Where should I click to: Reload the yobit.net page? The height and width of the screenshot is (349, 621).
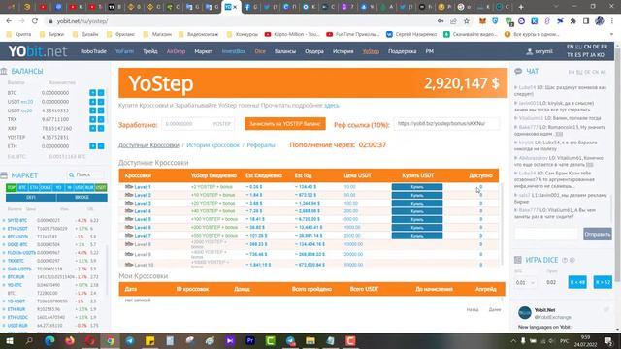click(x=35, y=21)
